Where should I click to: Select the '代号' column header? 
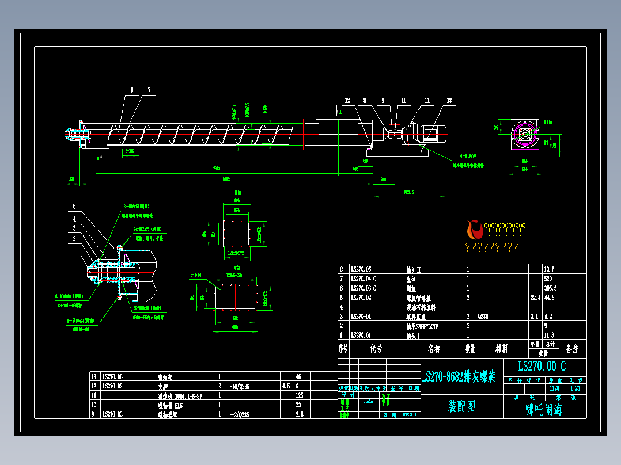click(376, 349)
